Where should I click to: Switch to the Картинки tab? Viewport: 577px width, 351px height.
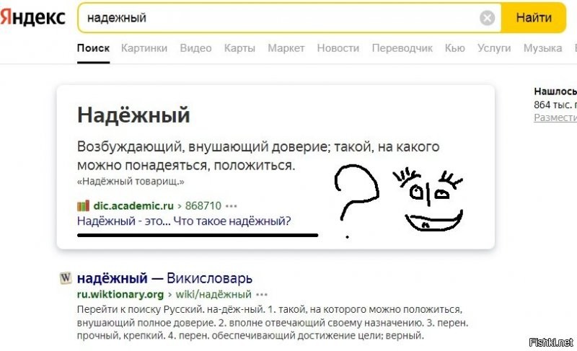(144, 48)
